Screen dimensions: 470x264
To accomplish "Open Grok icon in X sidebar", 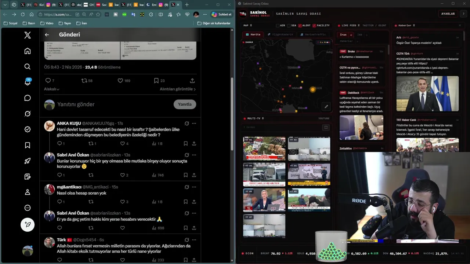I will [28, 114].
